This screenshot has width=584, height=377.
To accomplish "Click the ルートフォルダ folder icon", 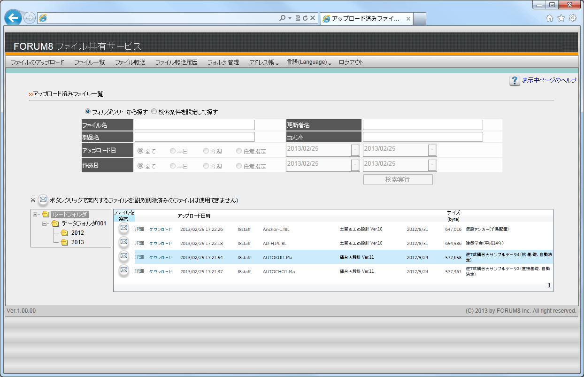I will (x=46, y=215).
